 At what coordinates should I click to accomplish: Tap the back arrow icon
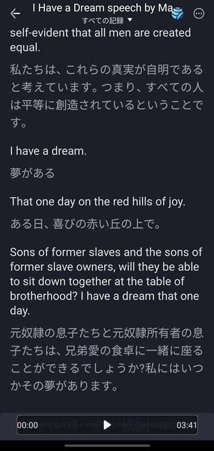pos(15,13)
